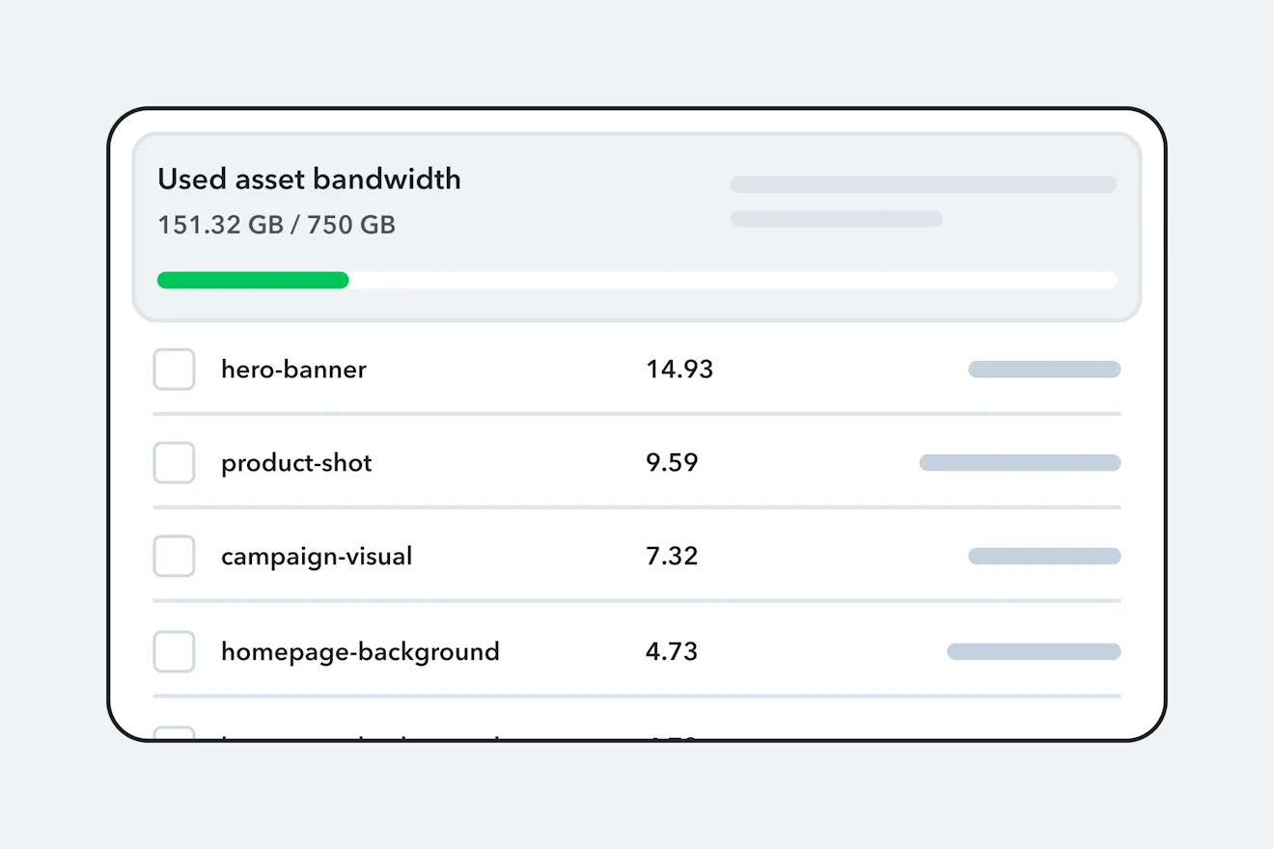Open the campaign-visual asset name
The width and height of the screenshot is (1274, 849).
[x=317, y=557]
